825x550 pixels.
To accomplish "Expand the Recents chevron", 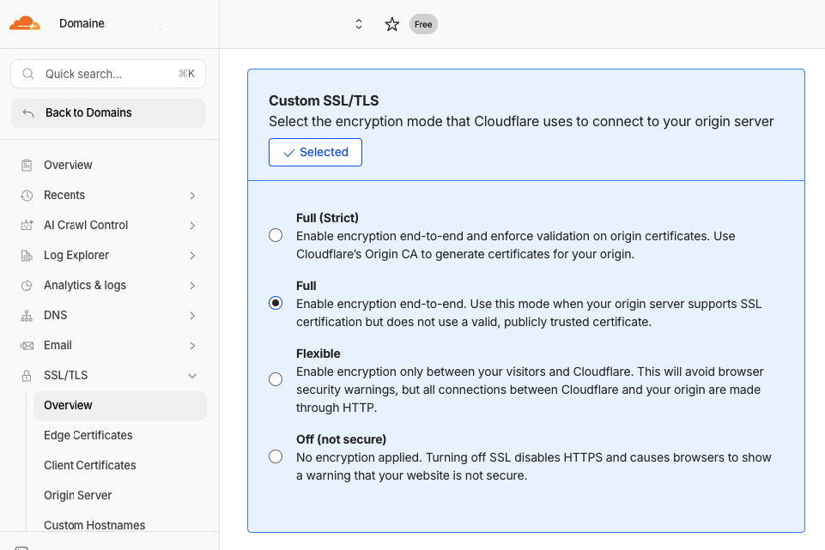I will pos(192,196).
